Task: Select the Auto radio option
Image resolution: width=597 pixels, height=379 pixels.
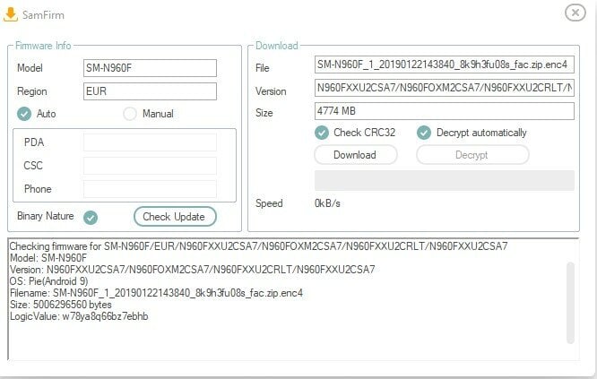Action: (x=24, y=114)
